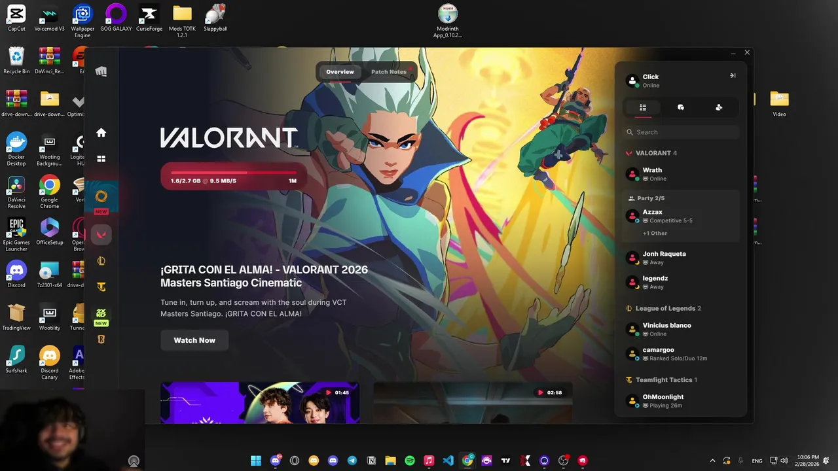Select friend Jonh Raqueta

[681, 258]
